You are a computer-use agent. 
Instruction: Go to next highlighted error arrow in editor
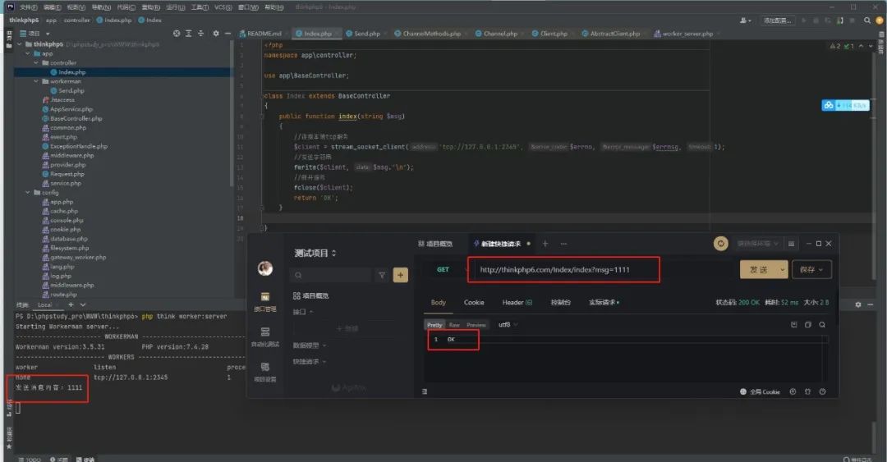click(x=871, y=46)
